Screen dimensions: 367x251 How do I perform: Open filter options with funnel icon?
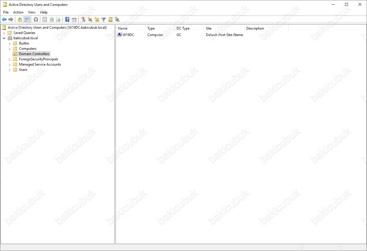104,20
